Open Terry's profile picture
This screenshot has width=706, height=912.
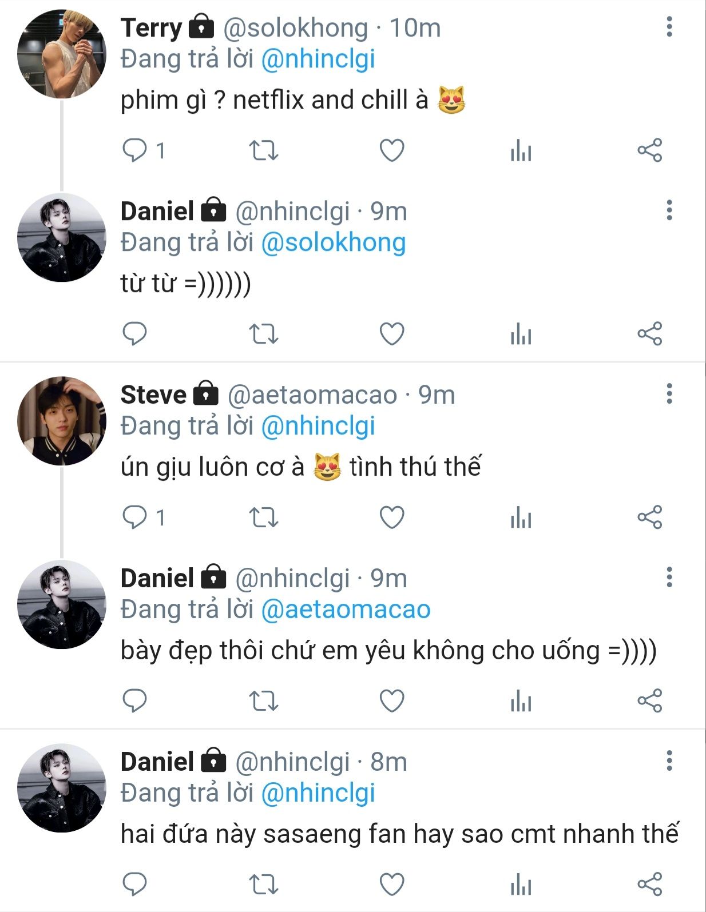point(62,54)
